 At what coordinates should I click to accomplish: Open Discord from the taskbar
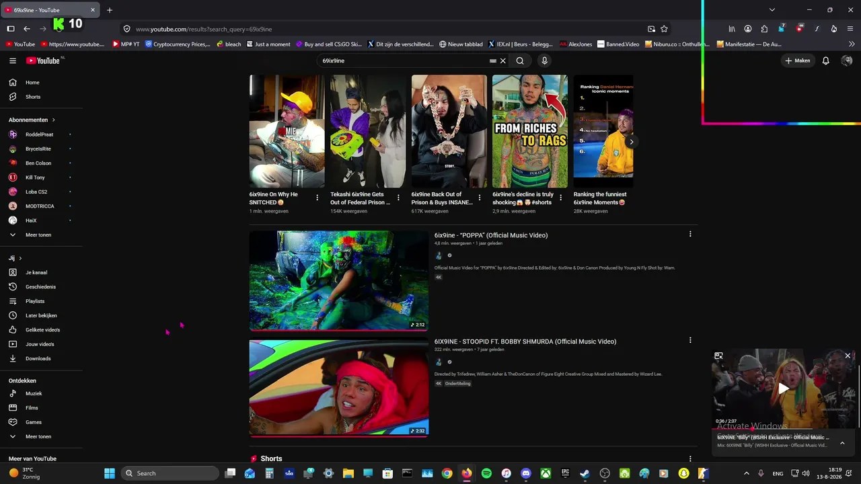(x=526, y=473)
